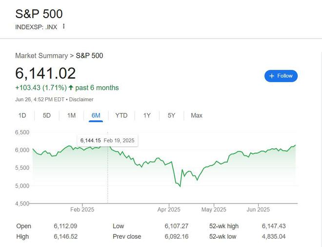Show the 5Y chart range
Image resolution: width=322 pixels, height=247 pixels.
pos(171,115)
